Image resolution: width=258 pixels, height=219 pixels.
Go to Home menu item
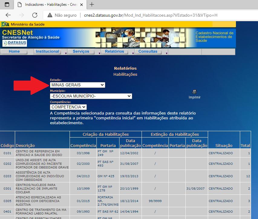[x=14, y=51]
